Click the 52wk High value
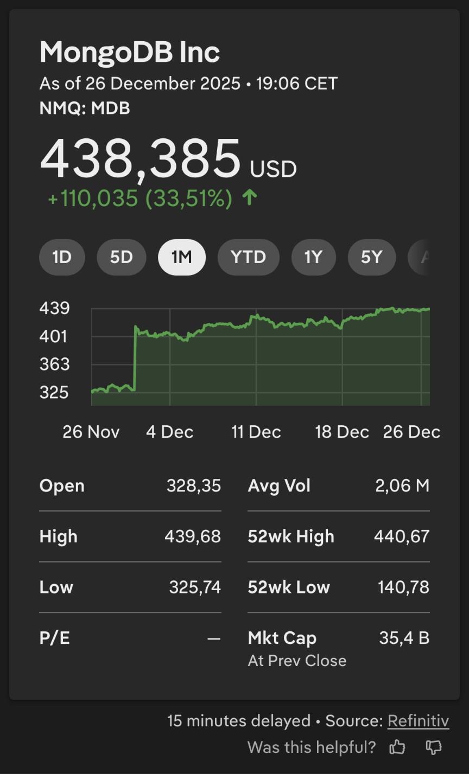Screen dimensions: 469x774 click(x=401, y=536)
